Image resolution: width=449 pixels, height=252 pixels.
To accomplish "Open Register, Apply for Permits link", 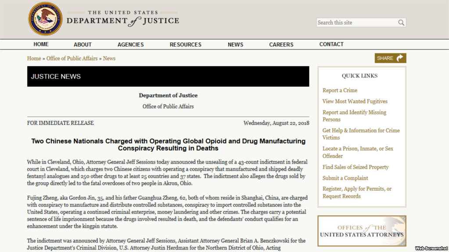I will [x=357, y=192].
